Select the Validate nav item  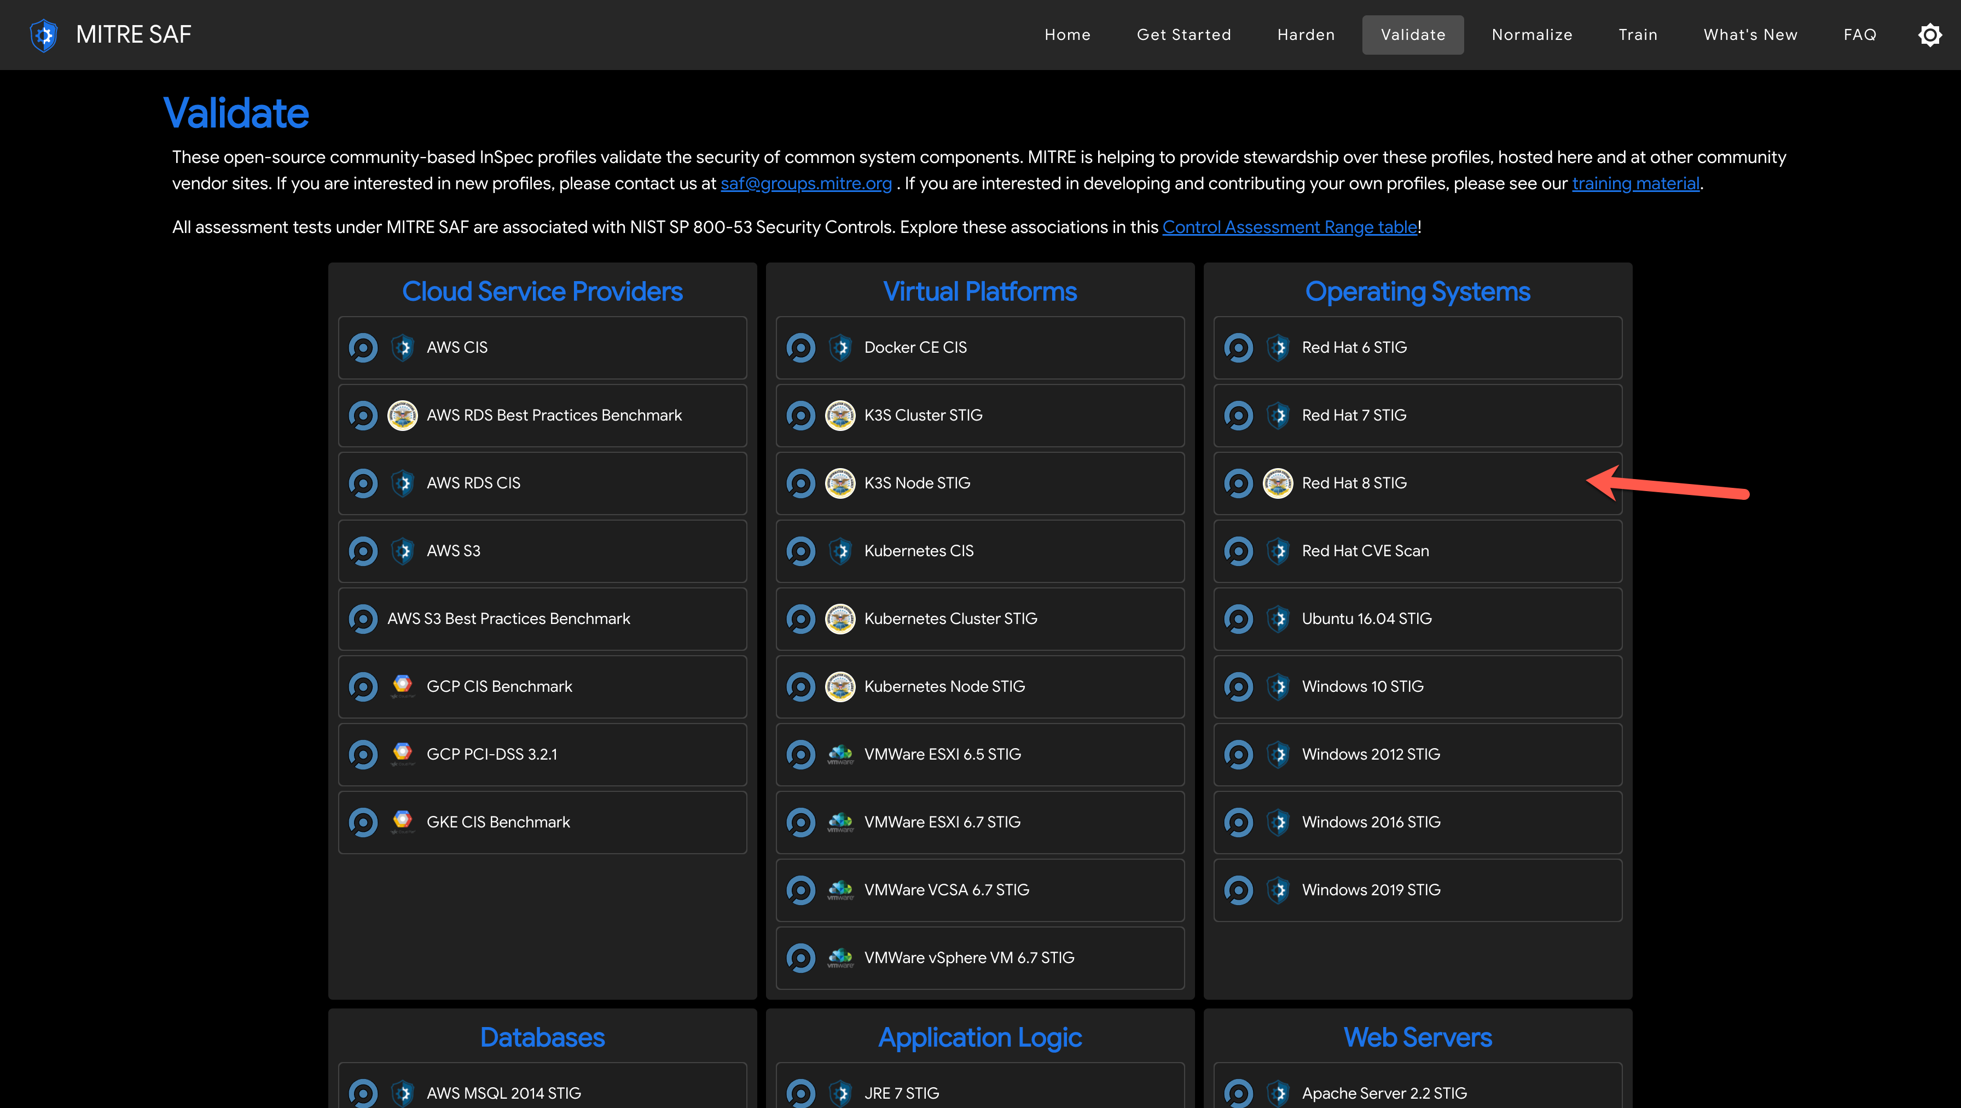[1413, 35]
